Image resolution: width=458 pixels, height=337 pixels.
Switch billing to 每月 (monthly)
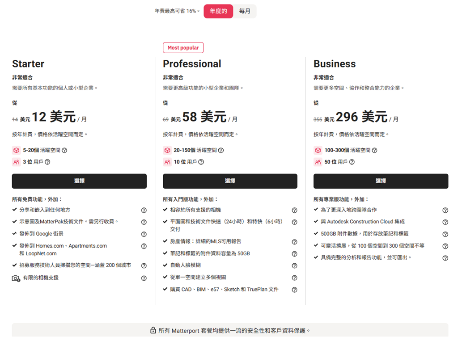[245, 11]
